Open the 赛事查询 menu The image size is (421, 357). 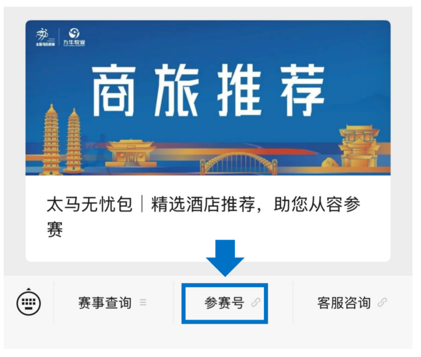click(113, 303)
